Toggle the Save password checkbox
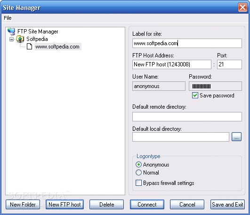This screenshot has width=250, height=215. click(195, 96)
